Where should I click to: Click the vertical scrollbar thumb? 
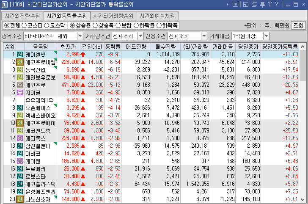(302, 66)
